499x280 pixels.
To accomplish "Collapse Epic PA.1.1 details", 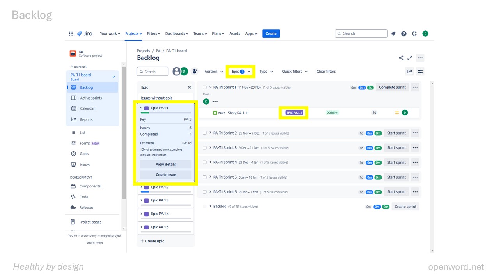I will [x=142, y=108].
